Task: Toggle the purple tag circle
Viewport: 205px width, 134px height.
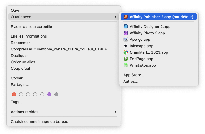Action: [x=49, y=94]
